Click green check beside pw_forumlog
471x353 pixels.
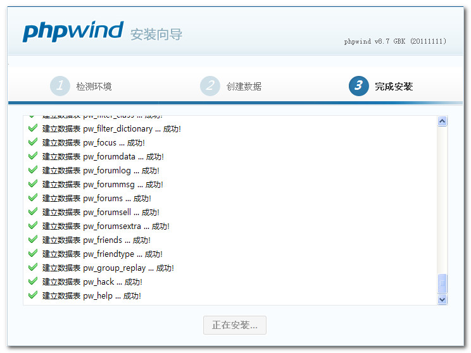click(33, 170)
